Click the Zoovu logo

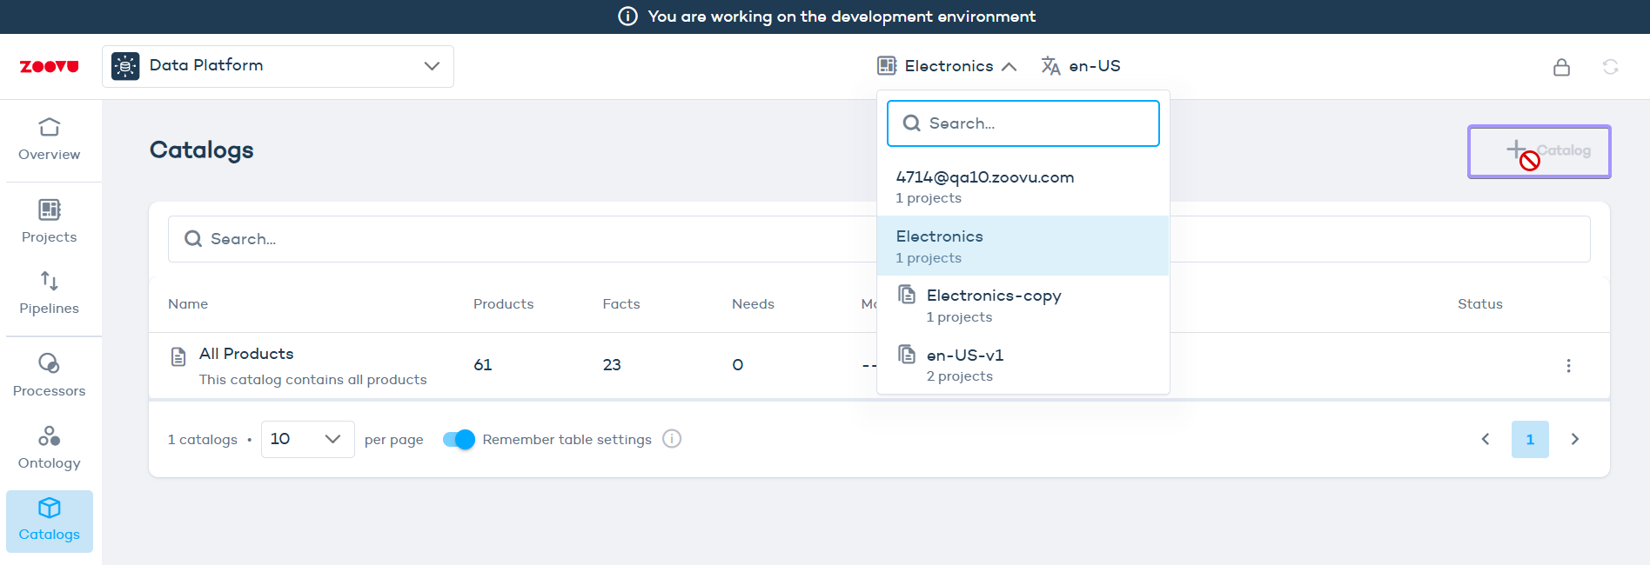point(50,66)
